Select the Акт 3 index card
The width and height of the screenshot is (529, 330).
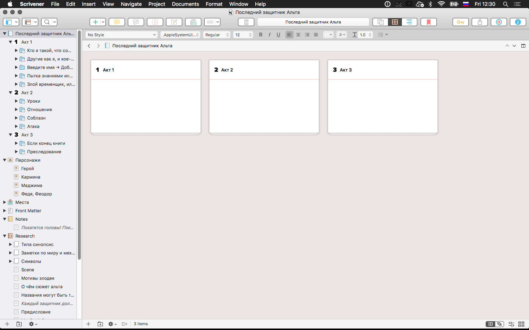click(x=382, y=97)
